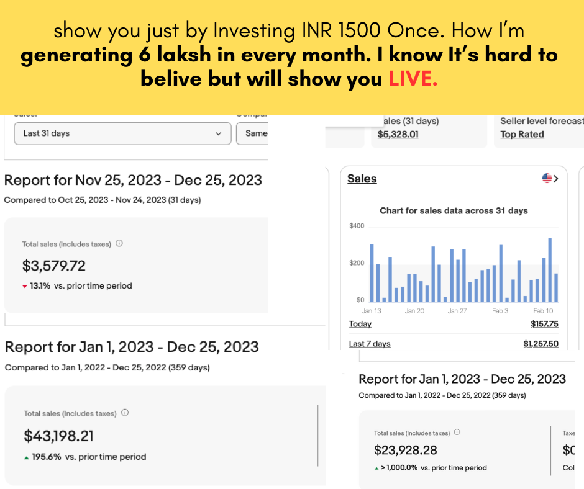The image size is (584, 489).
Task: Click the $1,257.50 last 7 days amount
Action: click(x=541, y=344)
